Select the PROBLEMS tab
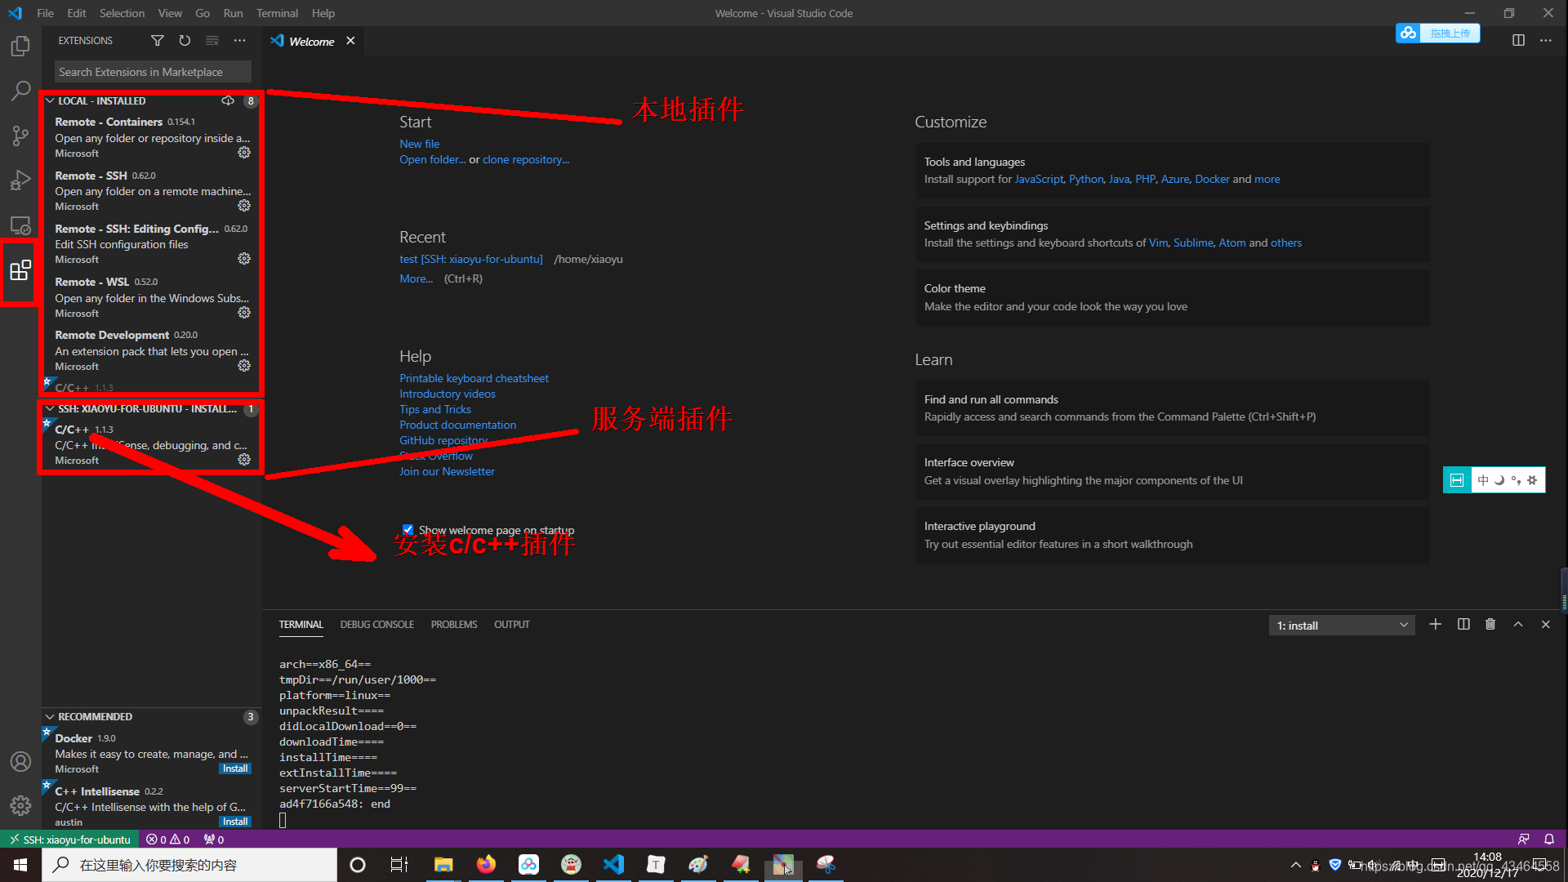The width and height of the screenshot is (1568, 882). click(453, 624)
